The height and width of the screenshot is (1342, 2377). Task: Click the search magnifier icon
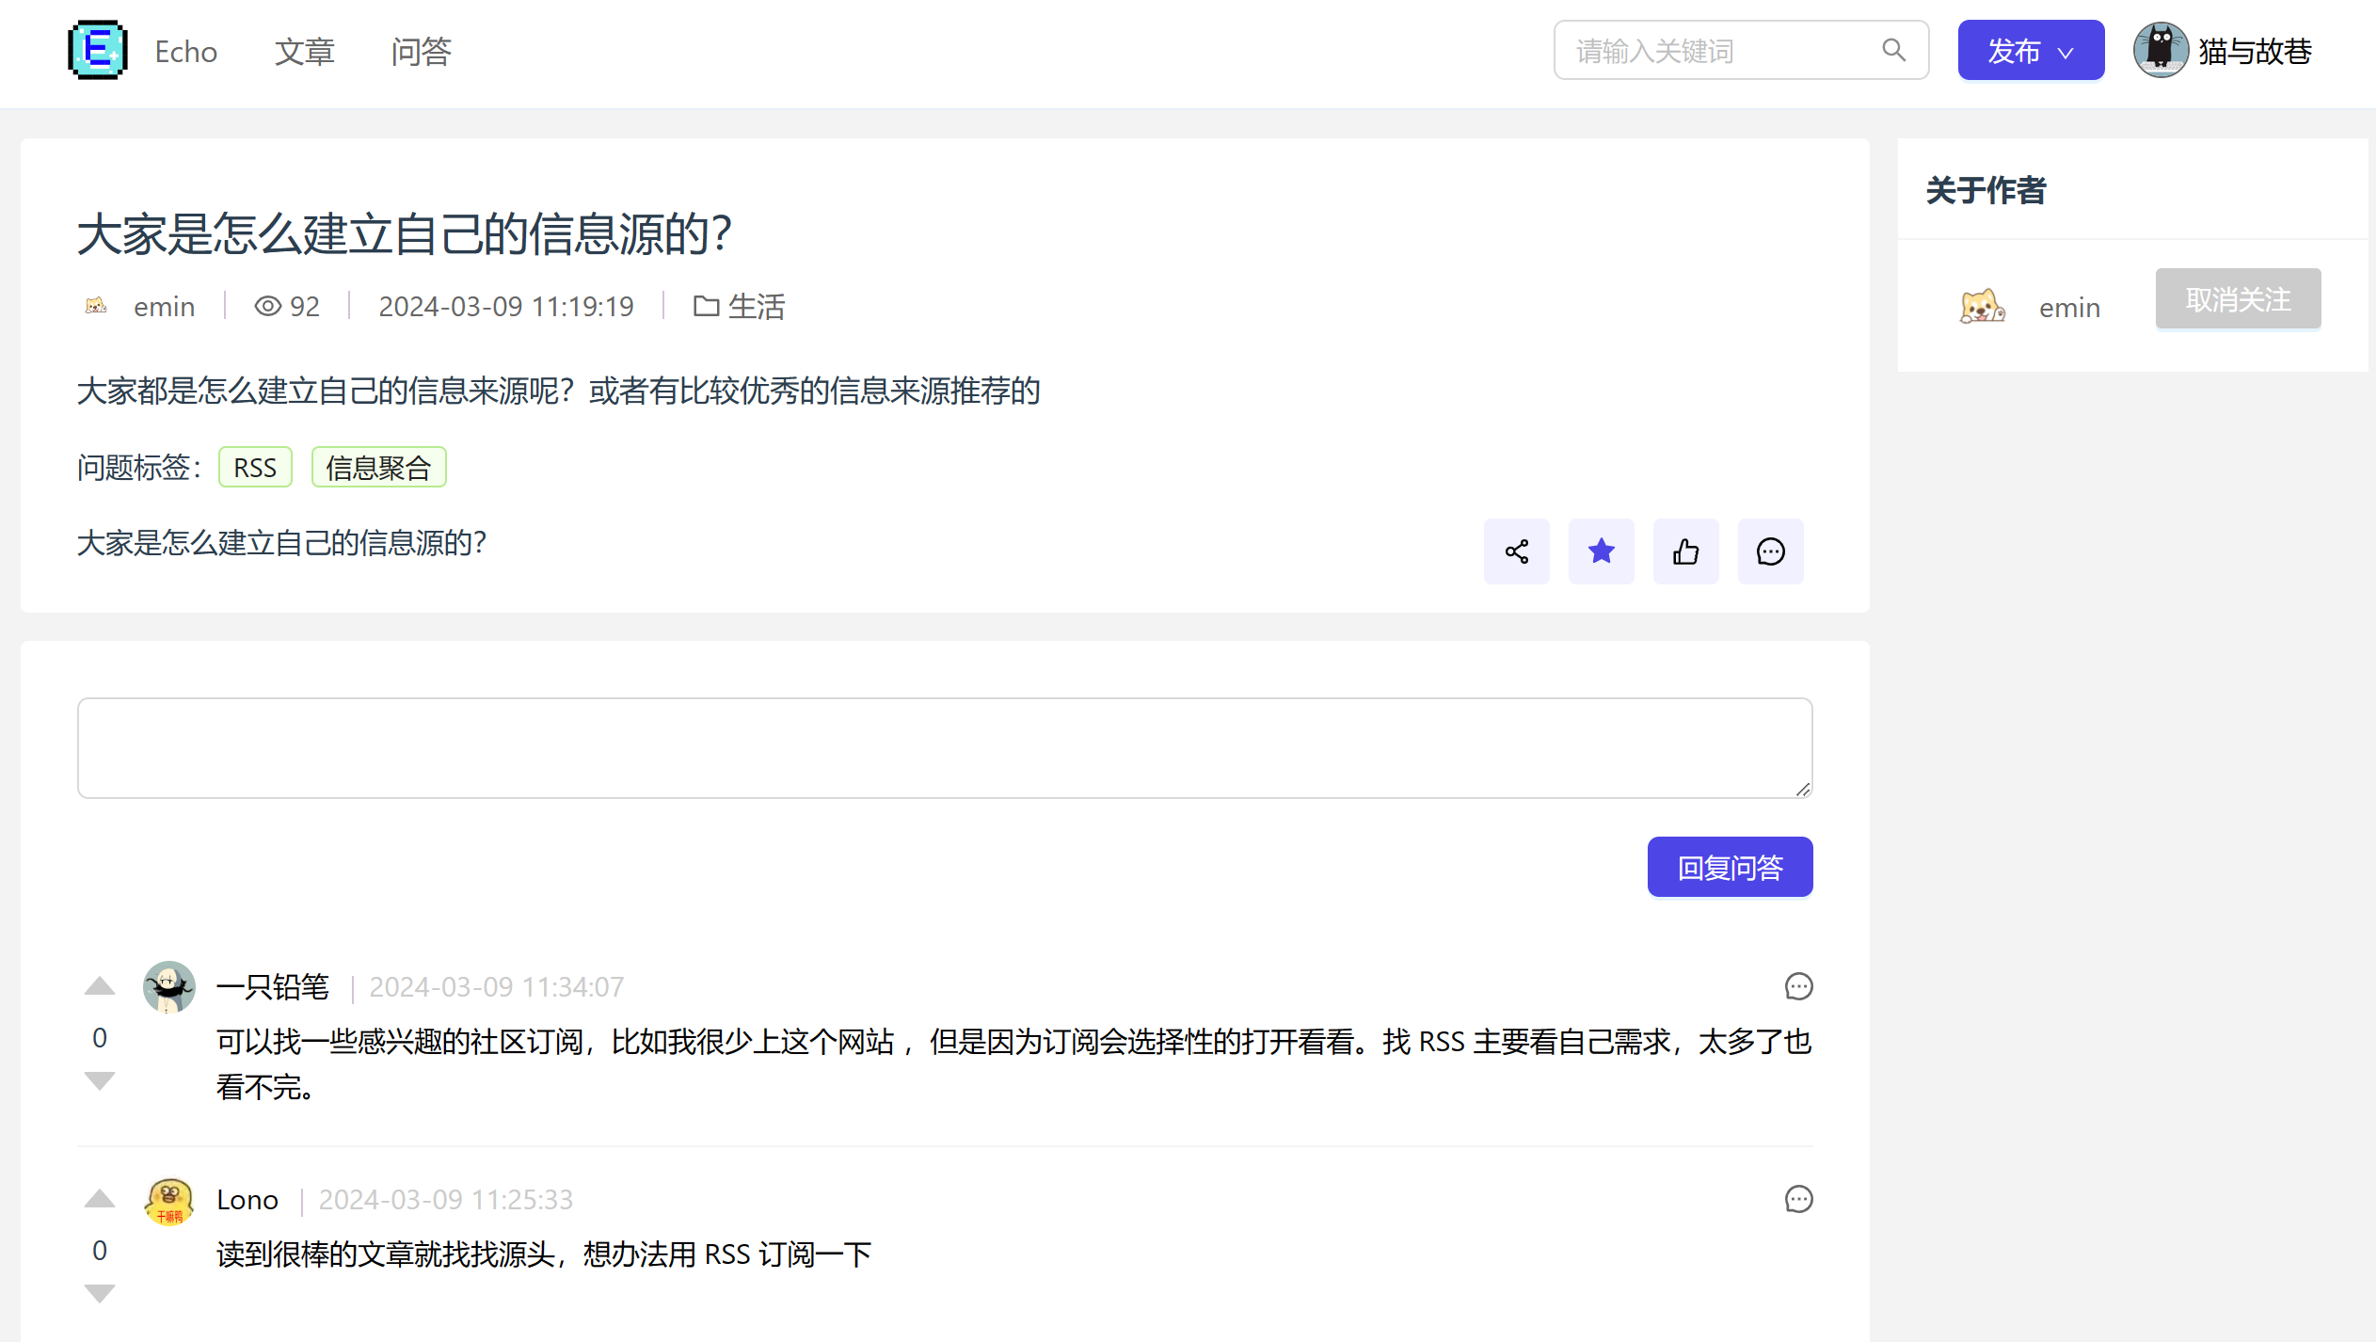pos(1893,51)
